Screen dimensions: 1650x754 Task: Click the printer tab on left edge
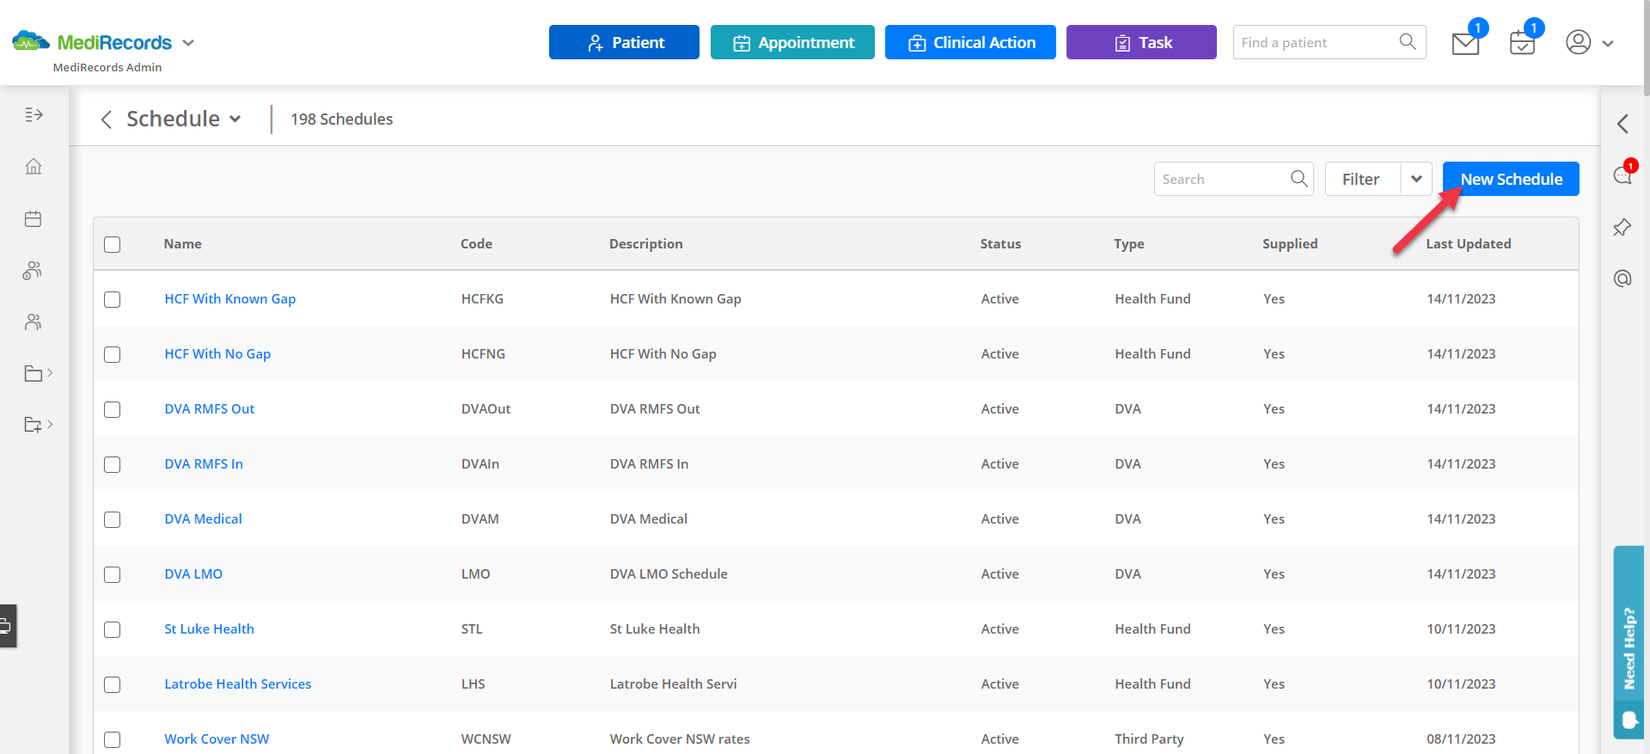7,626
